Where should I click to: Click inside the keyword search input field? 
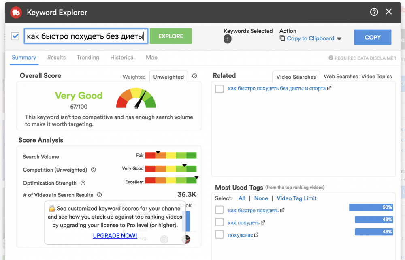coord(85,36)
